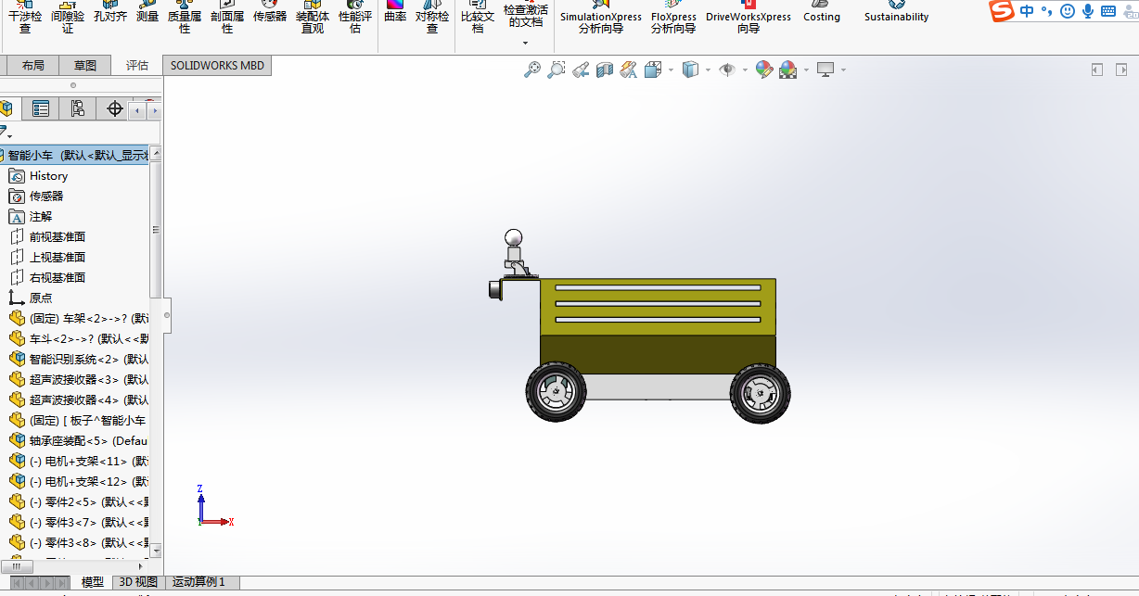
Task: Click the Zoom to Fit icon
Action: pos(531,70)
